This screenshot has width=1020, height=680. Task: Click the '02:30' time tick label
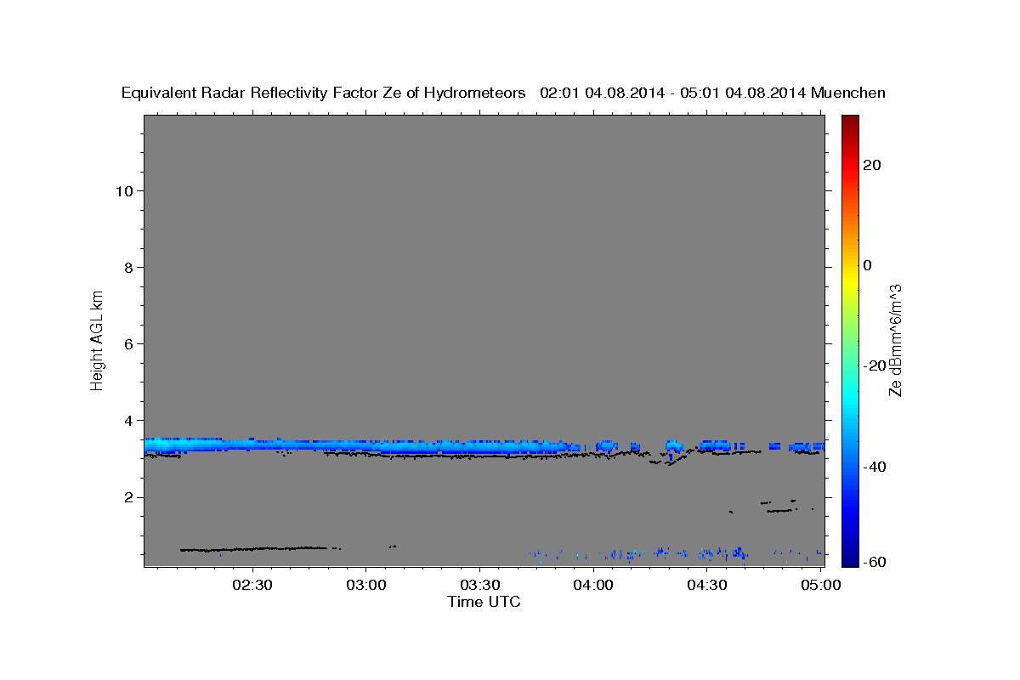coord(252,586)
